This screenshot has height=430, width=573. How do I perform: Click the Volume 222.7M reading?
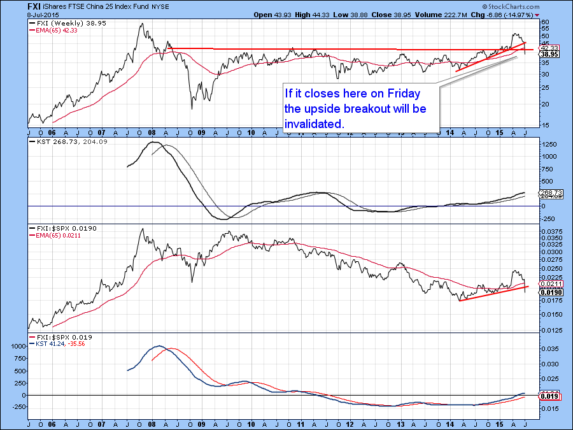click(441, 15)
